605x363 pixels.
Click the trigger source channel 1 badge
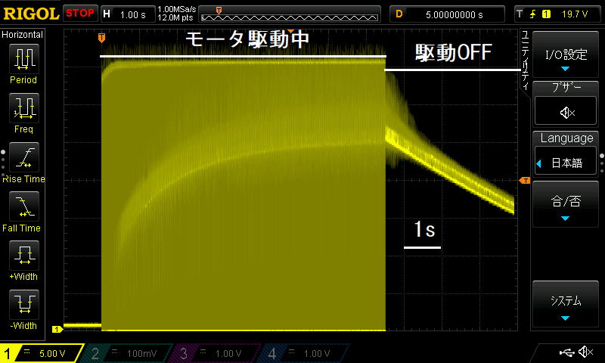coord(546,14)
